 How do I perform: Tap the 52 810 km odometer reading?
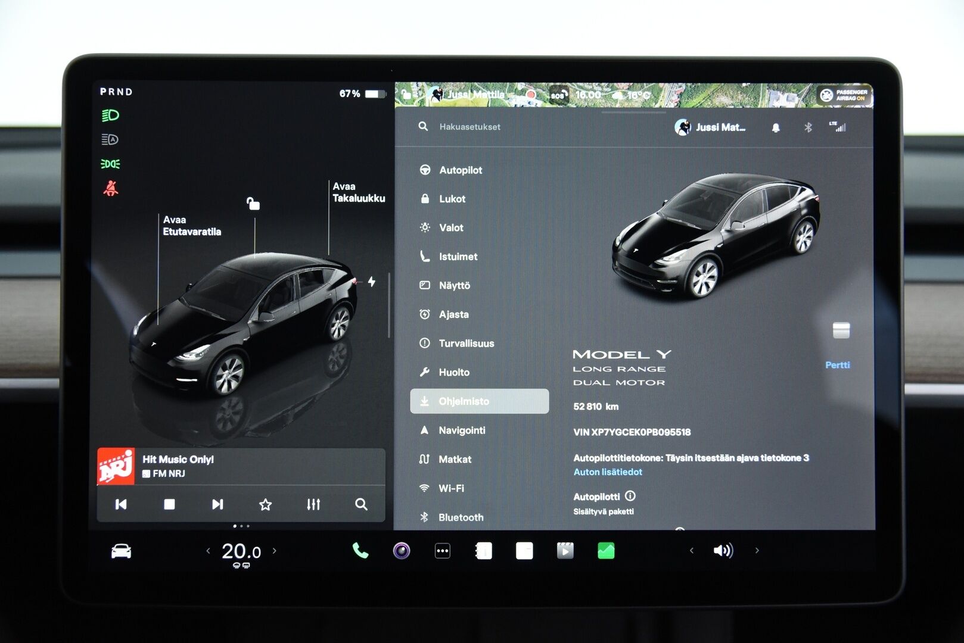coord(596,407)
